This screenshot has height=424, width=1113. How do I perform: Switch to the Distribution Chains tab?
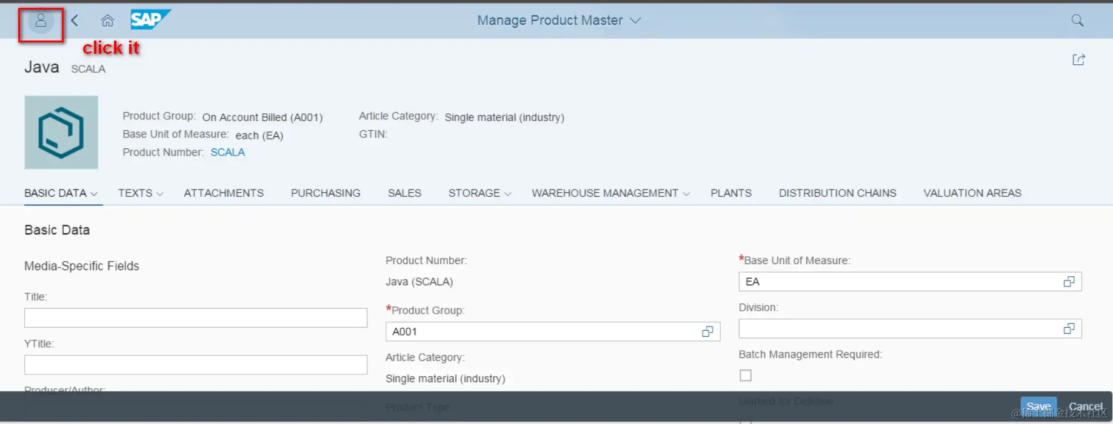pyautogui.click(x=837, y=193)
